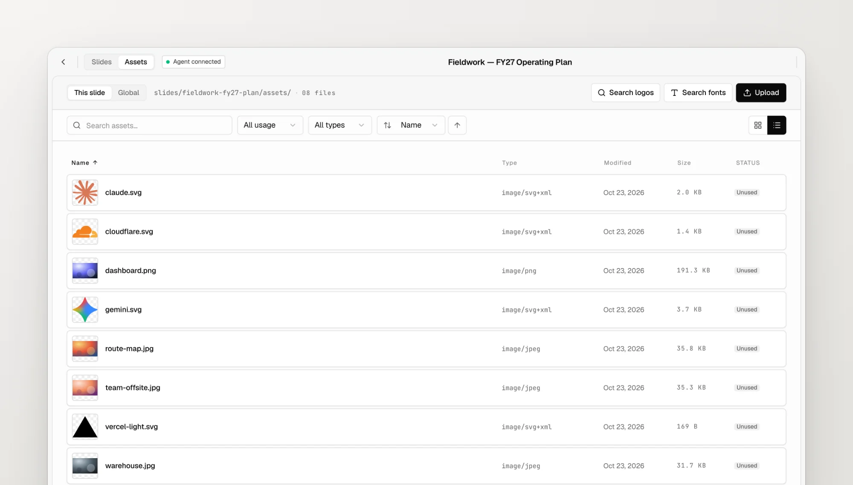853x485 pixels.
Task: Switch to grid view icon
Action: point(758,125)
